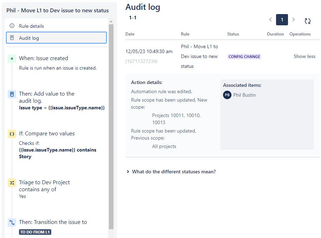
Task: Click the Projects 10011, 10010, 10013 text
Action: point(176,119)
